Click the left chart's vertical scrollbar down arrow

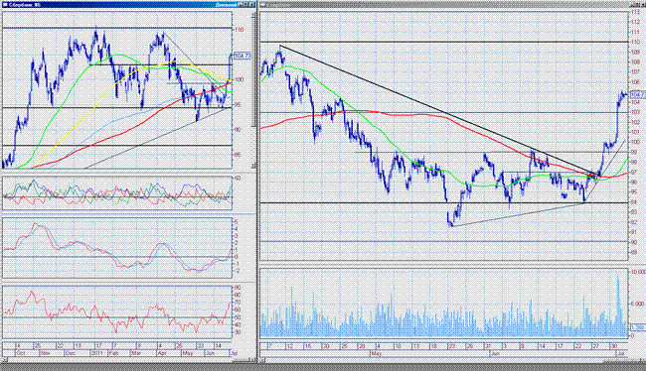coord(253,166)
